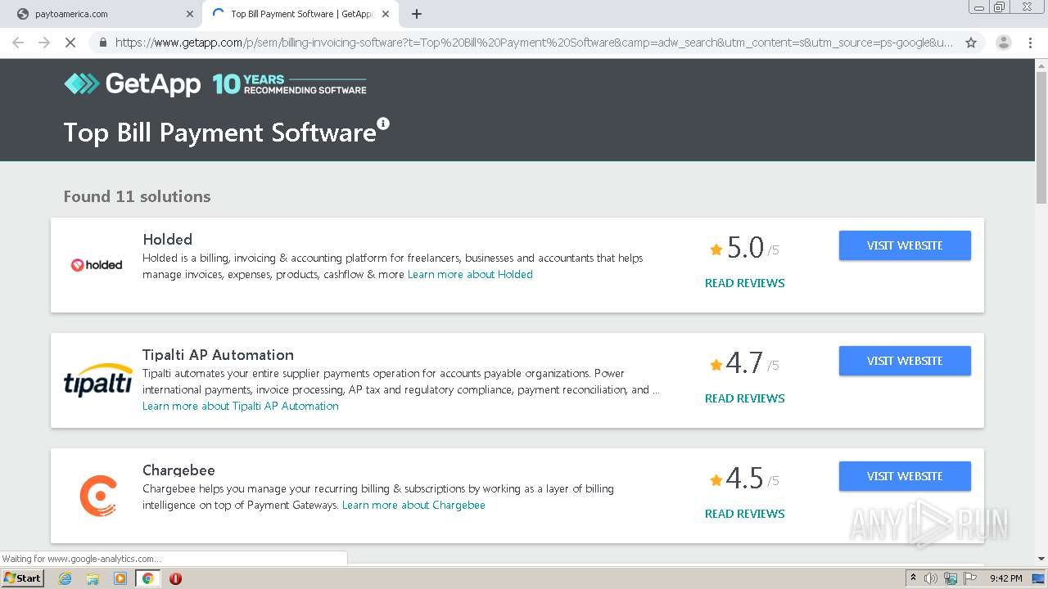
Task: Click the forward navigation arrow
Action: (x=44, y=43)
